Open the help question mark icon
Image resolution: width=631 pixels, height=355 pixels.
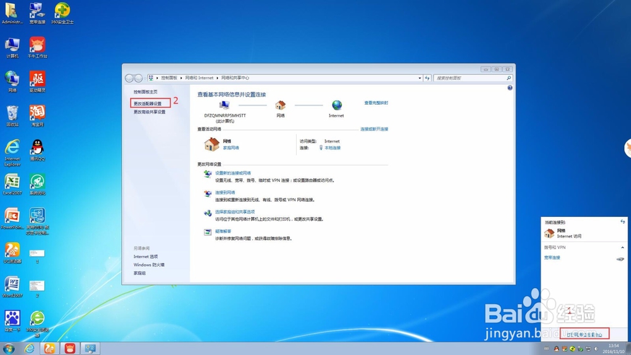[510, 88]
